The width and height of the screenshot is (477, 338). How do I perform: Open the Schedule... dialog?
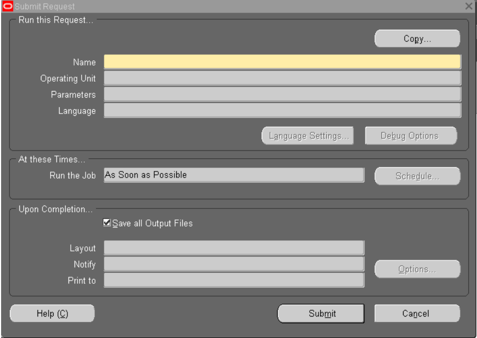click(417, 176)
